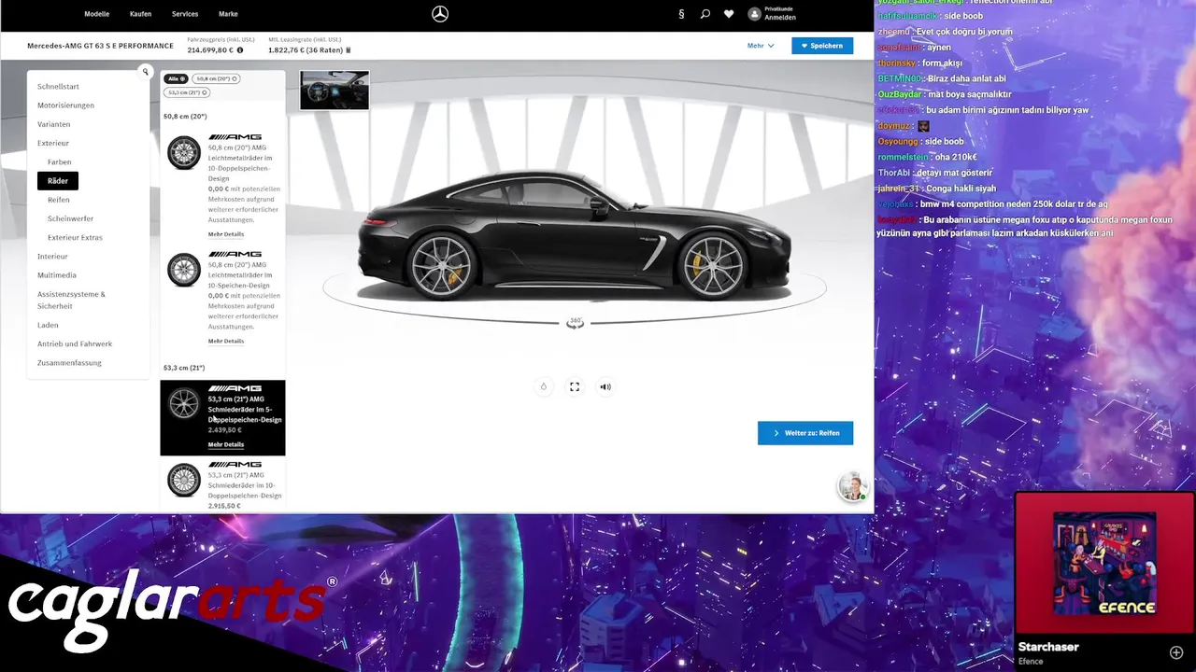
Task: Go to Schnellstart section
Action: (58, 86)
